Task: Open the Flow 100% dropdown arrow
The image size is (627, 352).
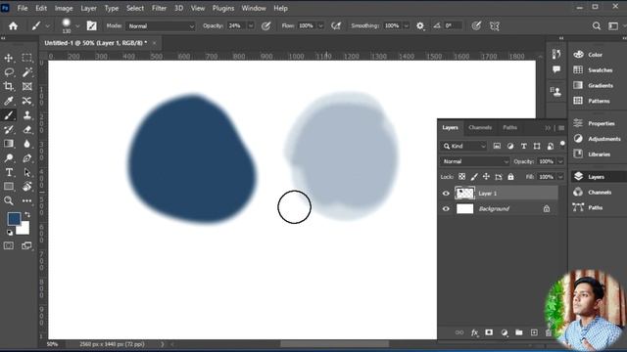Action: (320, 26)
